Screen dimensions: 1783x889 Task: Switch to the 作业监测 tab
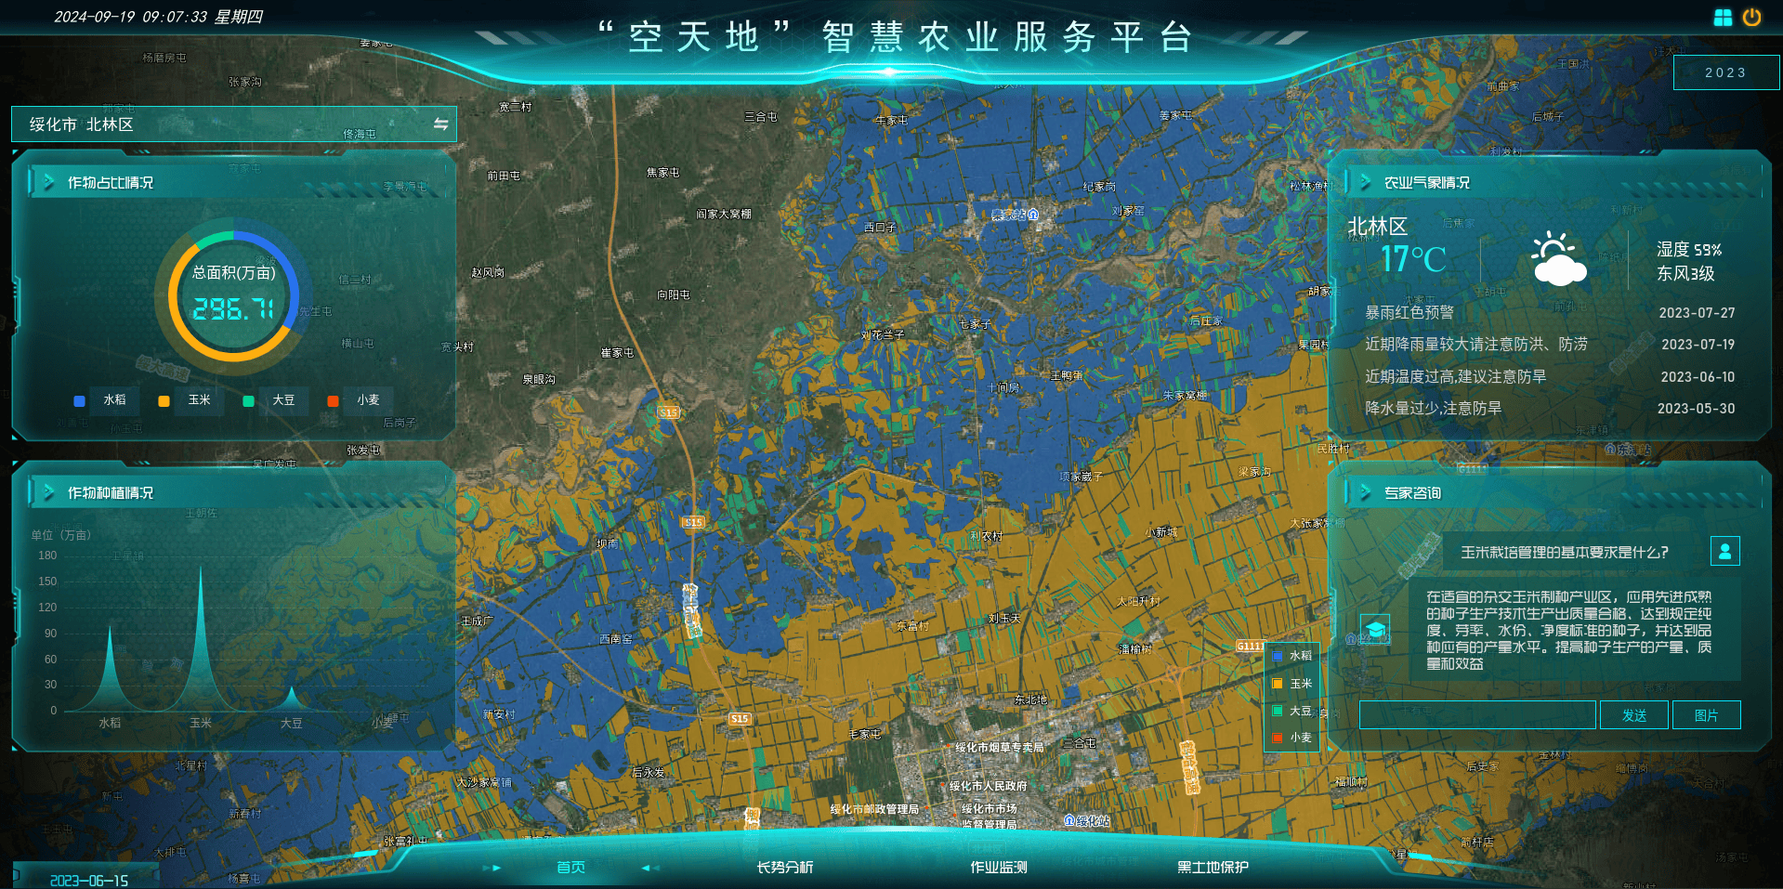coord(999,867)
